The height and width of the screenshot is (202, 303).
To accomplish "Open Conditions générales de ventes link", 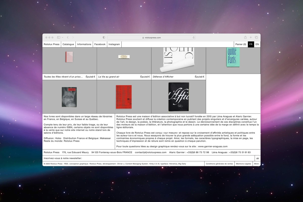I will [x=219, y=164].
